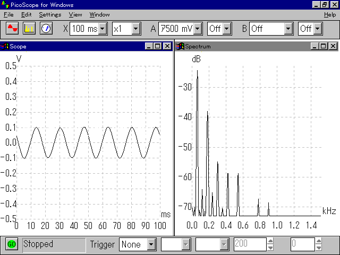This screenshot has width=340, height=255.
Task: Open the Trigger mode dropdown showing None
Action: click(151, 244)
